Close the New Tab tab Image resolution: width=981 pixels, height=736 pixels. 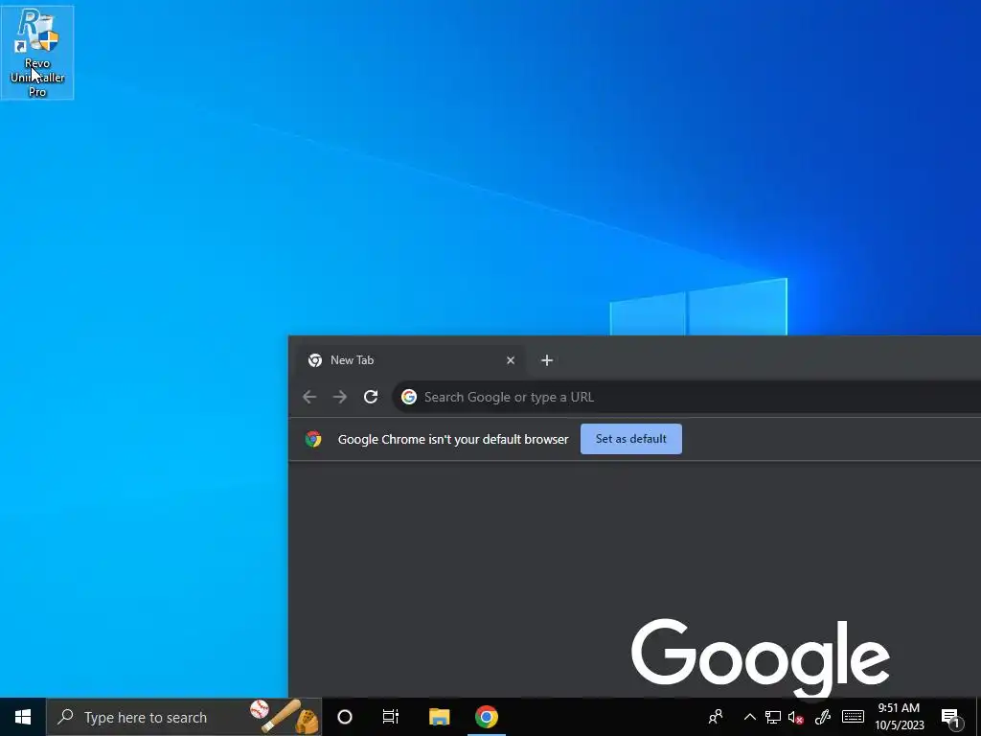[x=511, y=360]
